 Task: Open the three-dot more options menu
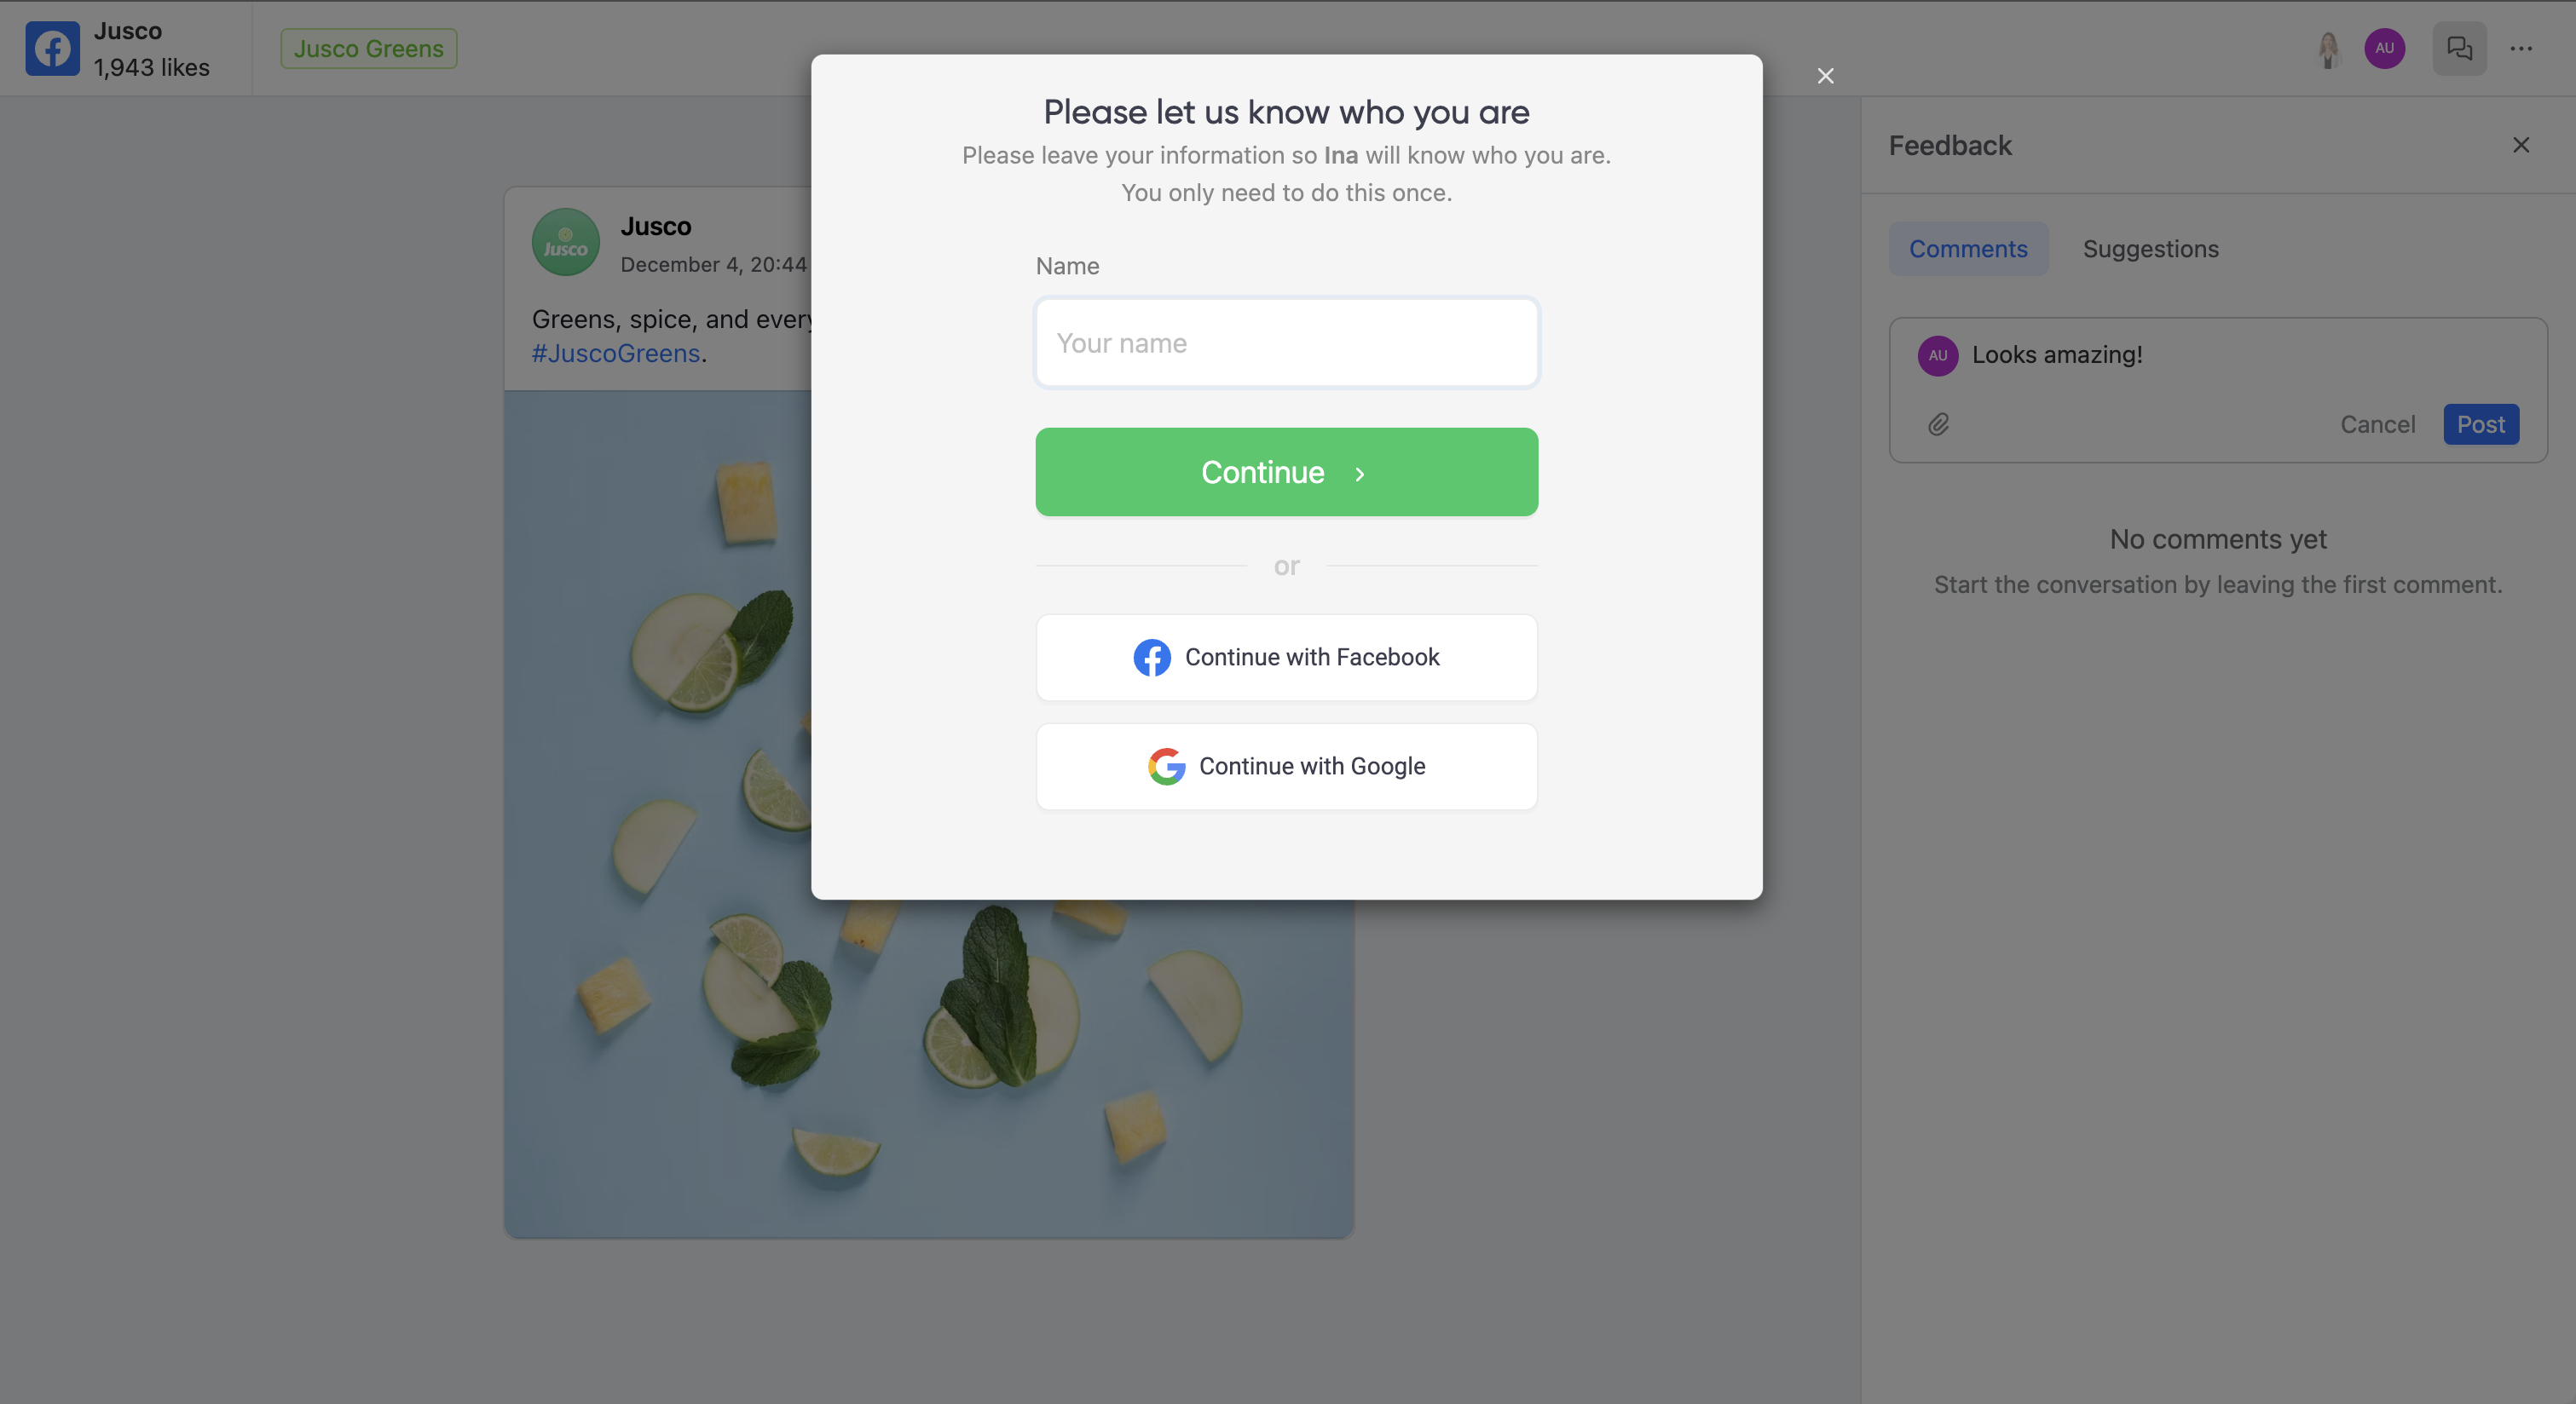[2521, 48]
